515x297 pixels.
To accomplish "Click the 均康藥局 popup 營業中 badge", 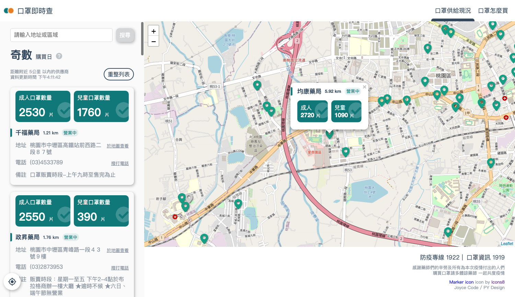I will [353, 91].
